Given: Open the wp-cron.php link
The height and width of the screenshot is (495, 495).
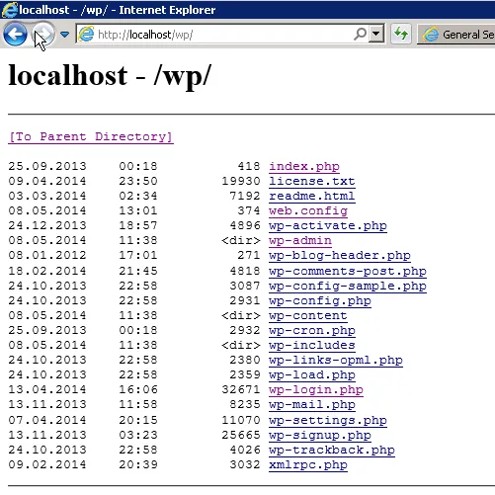Looking at the screenshot, I should pos(312,330).
